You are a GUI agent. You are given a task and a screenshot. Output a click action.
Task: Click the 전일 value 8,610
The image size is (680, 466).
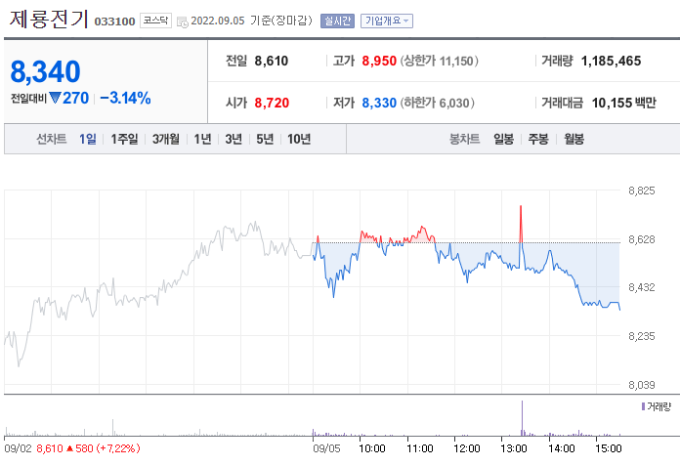pos(272,62)
